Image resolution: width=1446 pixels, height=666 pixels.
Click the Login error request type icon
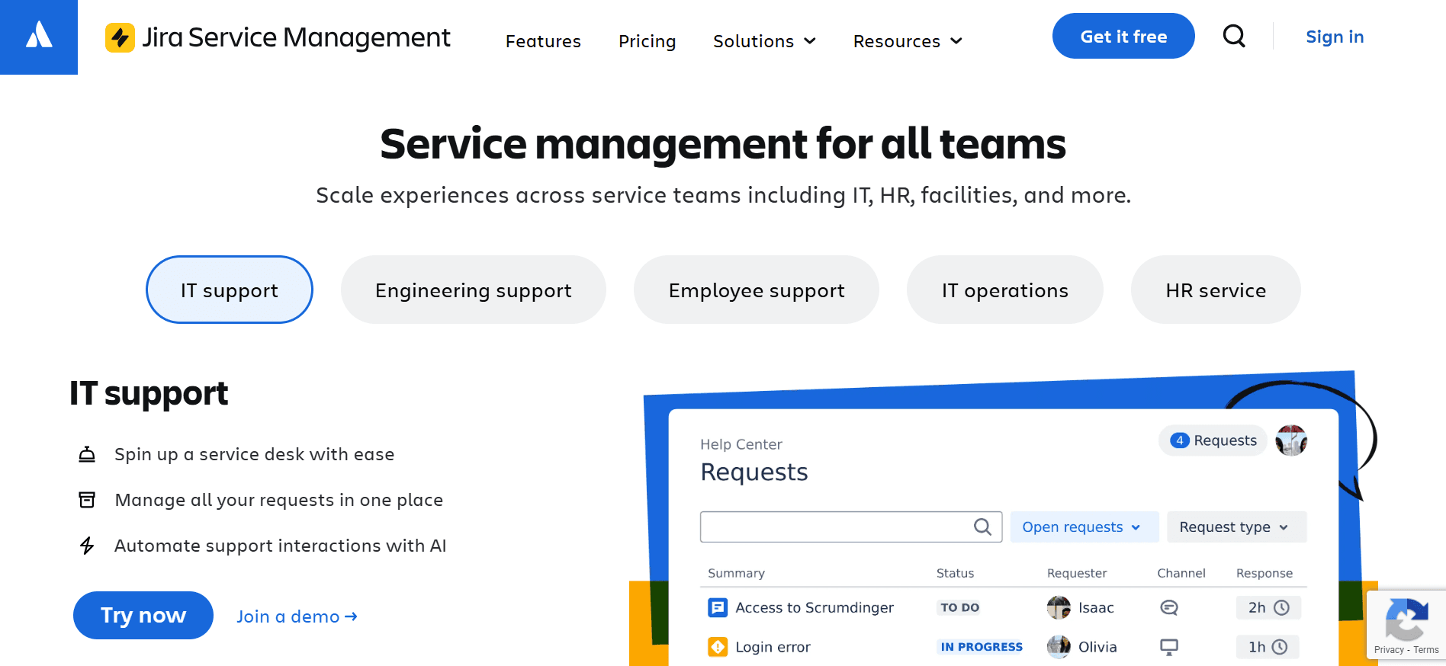(718, 647)
